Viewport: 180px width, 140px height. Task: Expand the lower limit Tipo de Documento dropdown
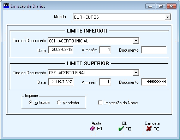pos(136,41)
